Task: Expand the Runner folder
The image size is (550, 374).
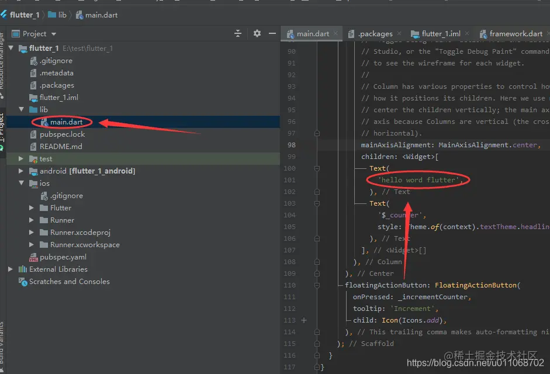Action: (x=31, y=220)
